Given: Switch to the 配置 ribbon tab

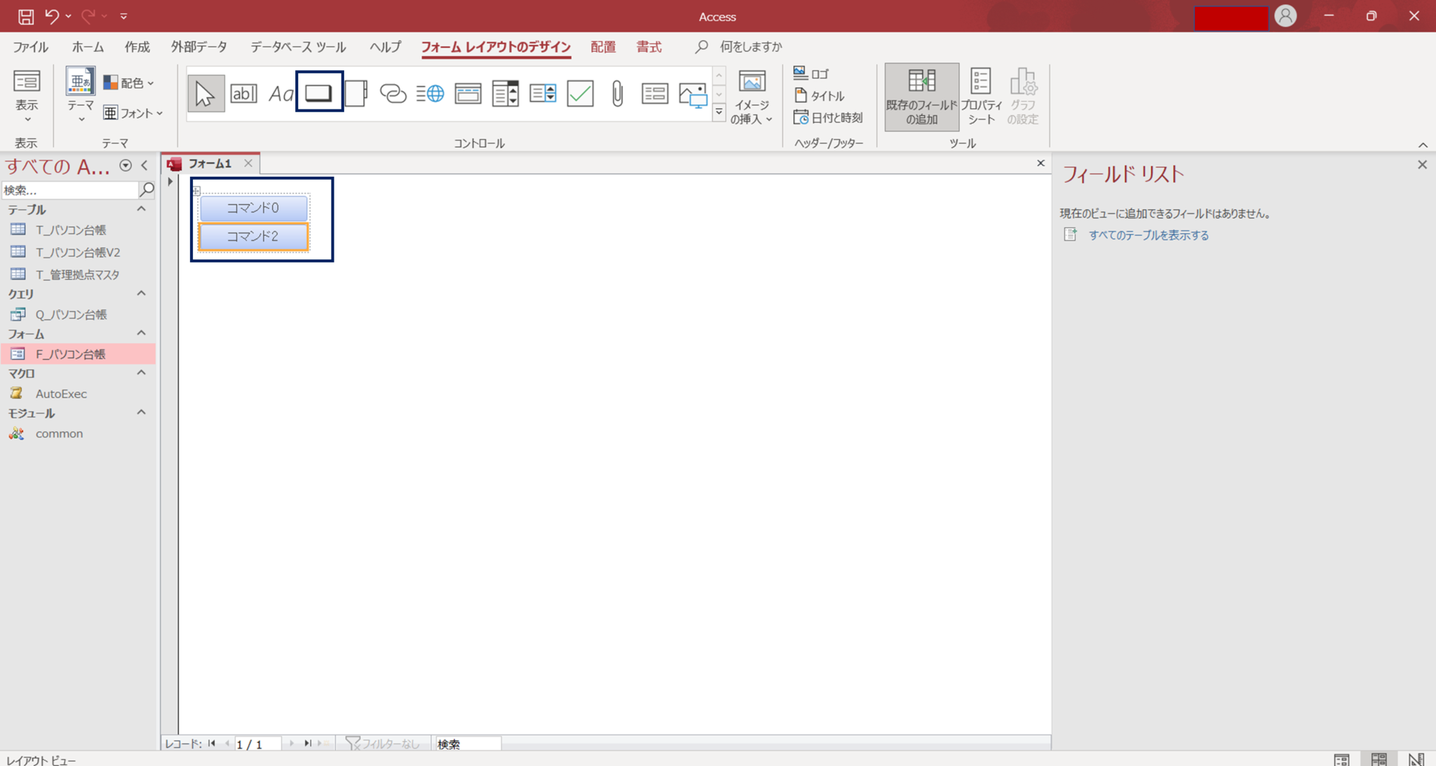Looking at the screenshot, I should (602, 46).
